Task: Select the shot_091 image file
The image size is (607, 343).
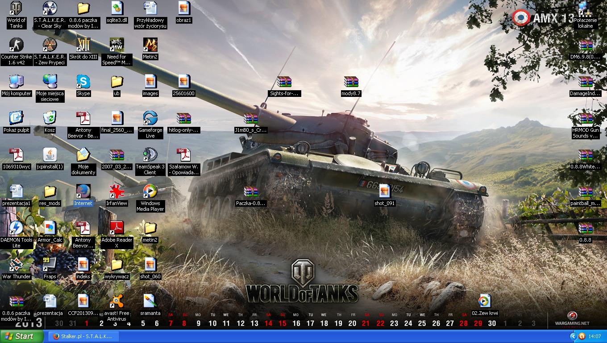Action: (x=385, y=192)
